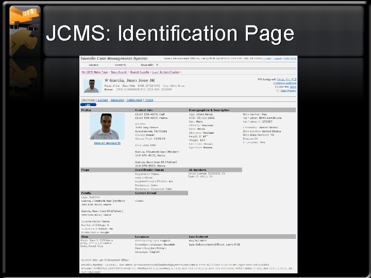Click the small juvenile photo in the header
Viewport: 371px width, 278px height.
click(x=92, y=86)
